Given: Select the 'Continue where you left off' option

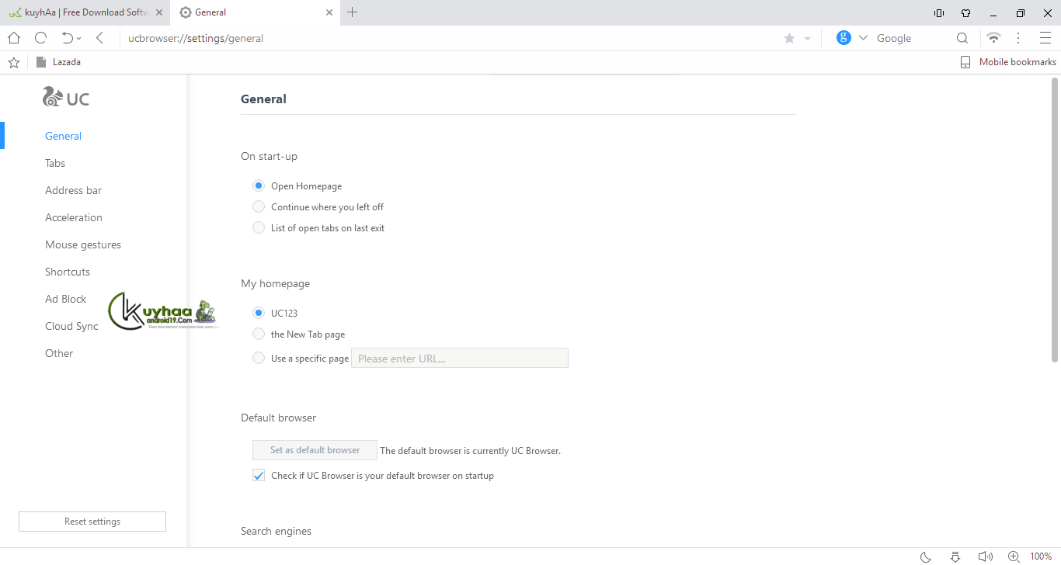Looking at the screenshot, I should click(259, 207).
